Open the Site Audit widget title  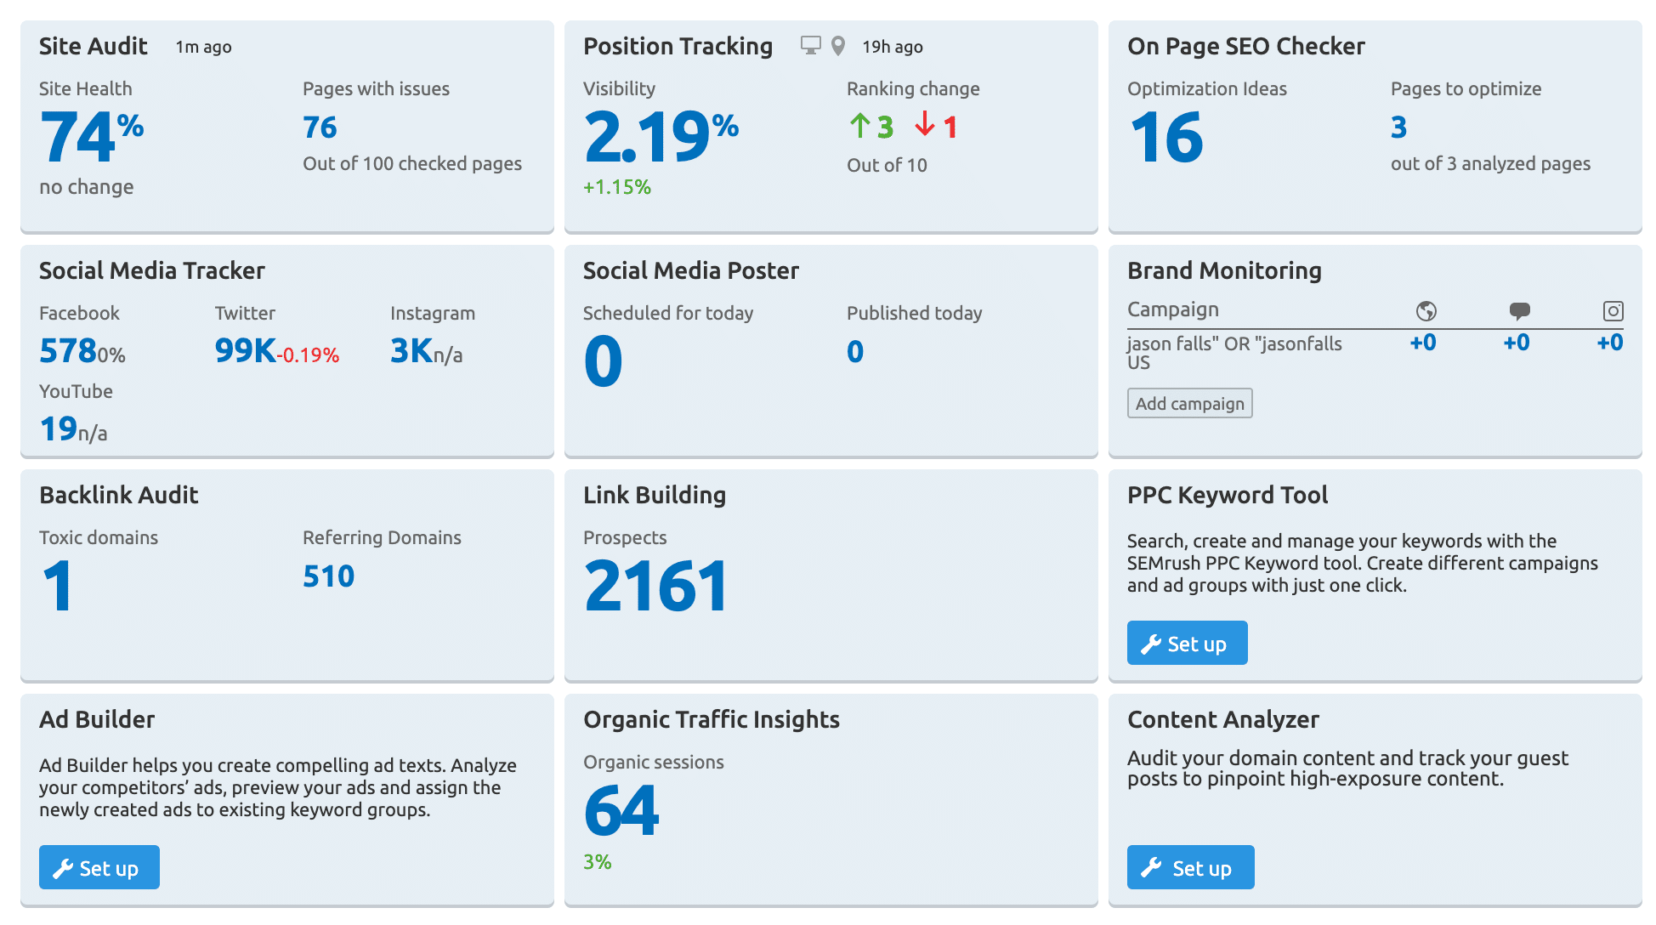point(94,46)
